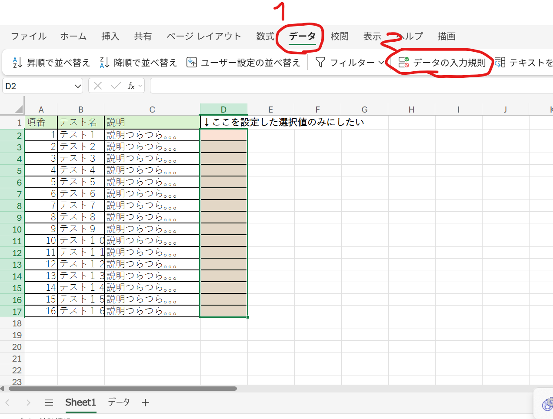Image resolution: width=553 pixels, height=419 pixels.
Task: Sort ascending with 昇順で並べ替え
Action: coord(51,63)
